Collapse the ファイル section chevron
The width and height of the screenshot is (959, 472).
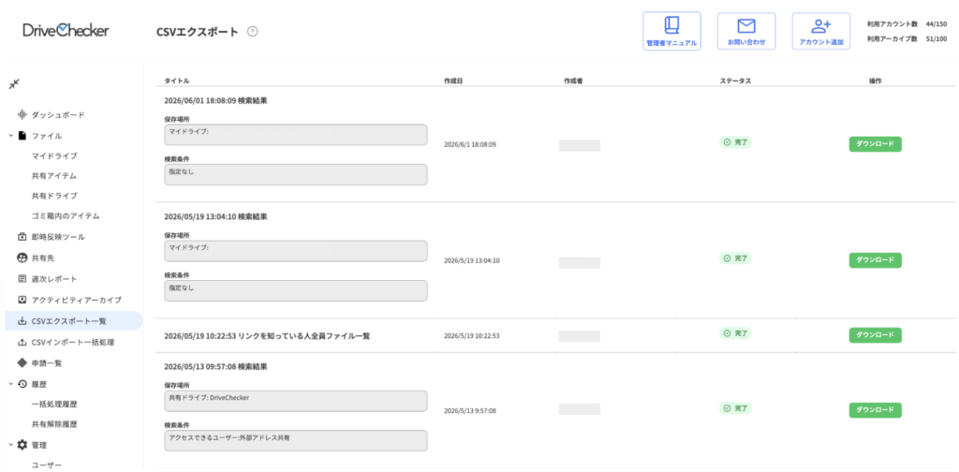(x=11, y=135)
